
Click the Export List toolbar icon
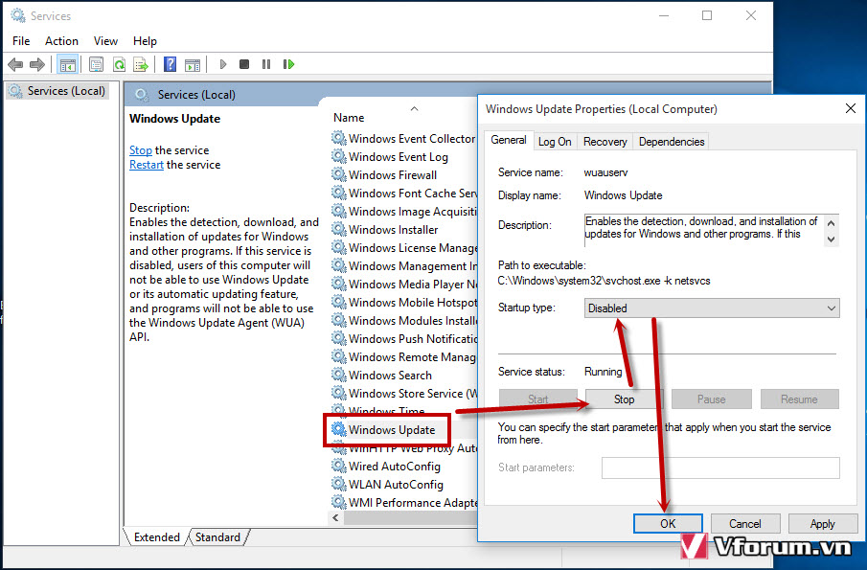(141, 65)
